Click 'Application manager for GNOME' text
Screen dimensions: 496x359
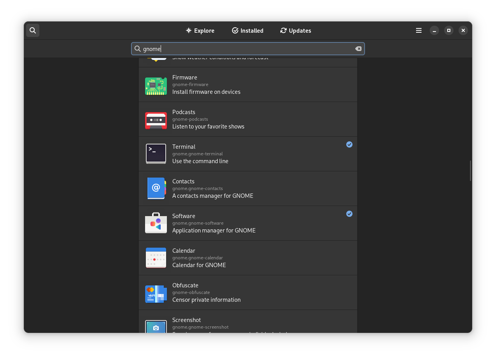pyautogui.click(x=214, y=231)
